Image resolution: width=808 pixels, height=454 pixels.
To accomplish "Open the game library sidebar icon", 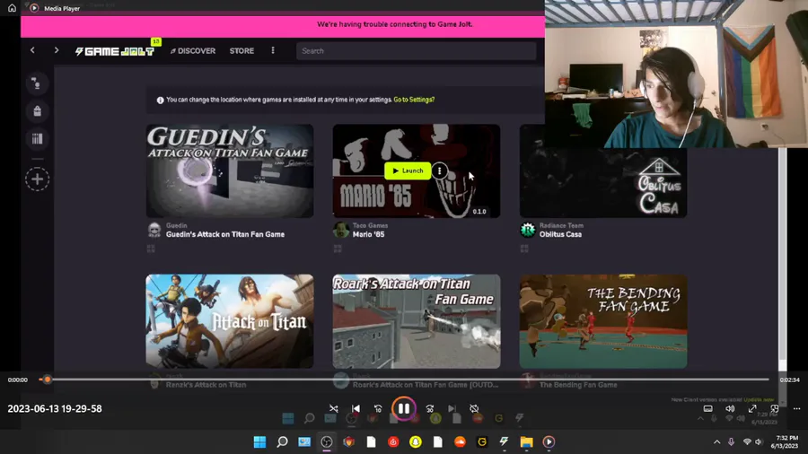I will 37,139.
